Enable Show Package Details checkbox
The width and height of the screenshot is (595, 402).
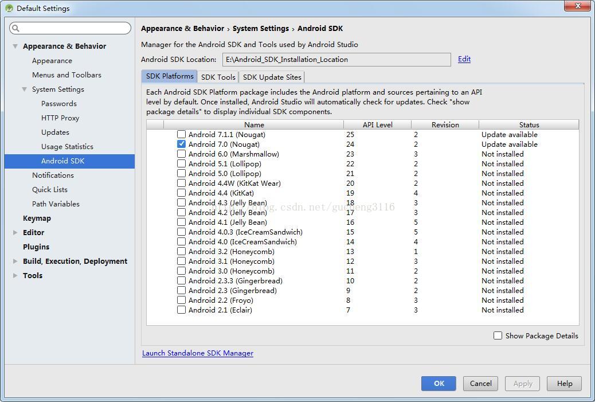click(498, 335)
